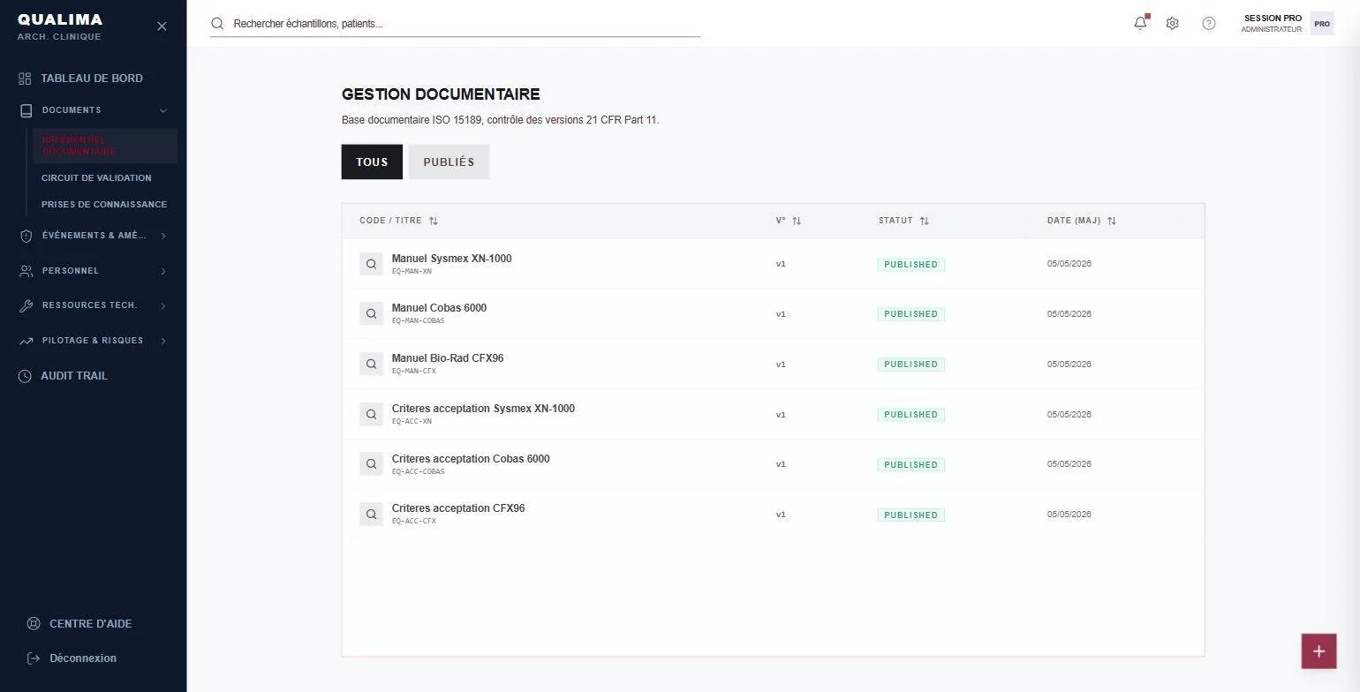Viewport: 1360px width, 692px height.
Task: Expand Événements & Amé… sidebar section
Action: (93, 236)
